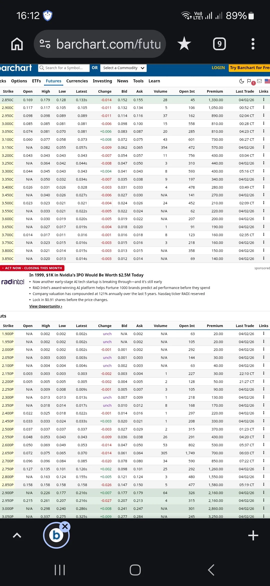
Task: Open links menu for 3.200C row
Action: click(263, 155)
